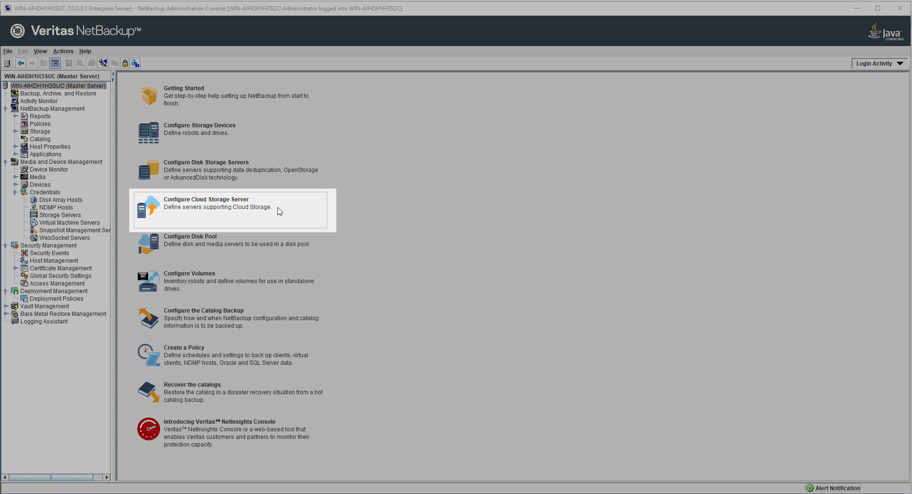The width and height of the screenshot is (912, 494).
Task: Click the red NetInsights Console gauge icon
Action: [x=149, y=429]
